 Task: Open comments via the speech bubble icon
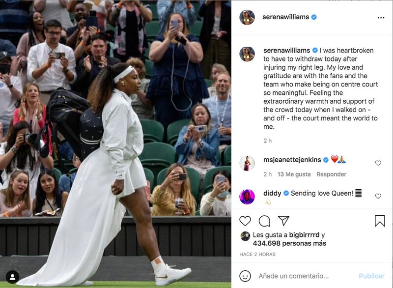pyautogui.click(x=264, y=221)
